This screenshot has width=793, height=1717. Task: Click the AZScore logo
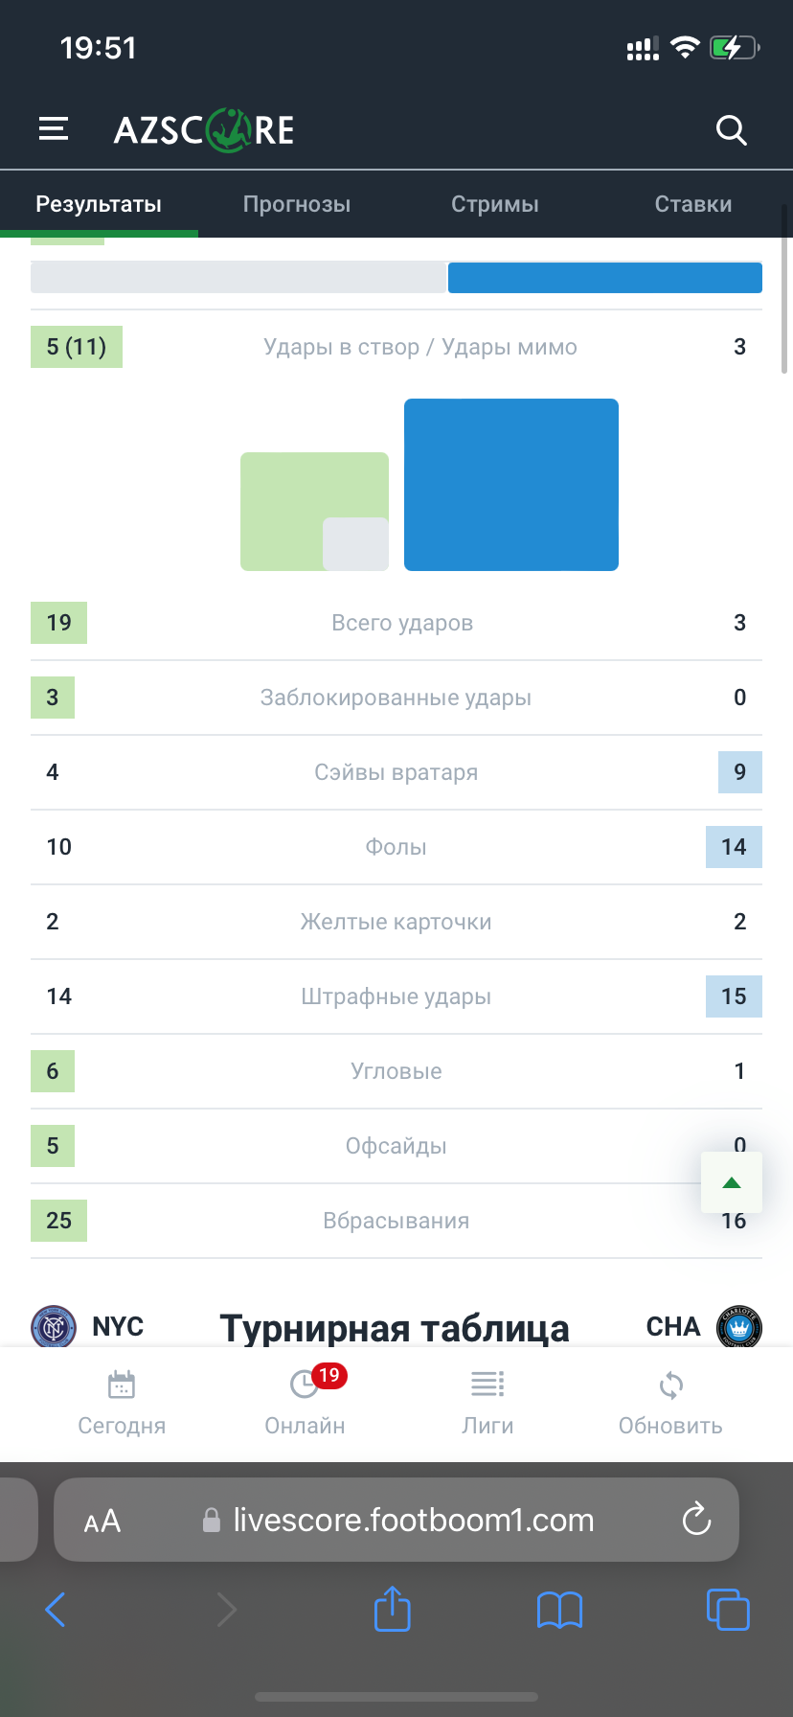click(x=204, y=129)
